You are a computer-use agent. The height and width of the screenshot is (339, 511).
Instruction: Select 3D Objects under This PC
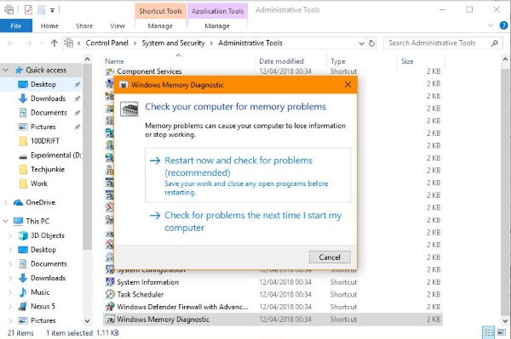[x=48, y=235]
